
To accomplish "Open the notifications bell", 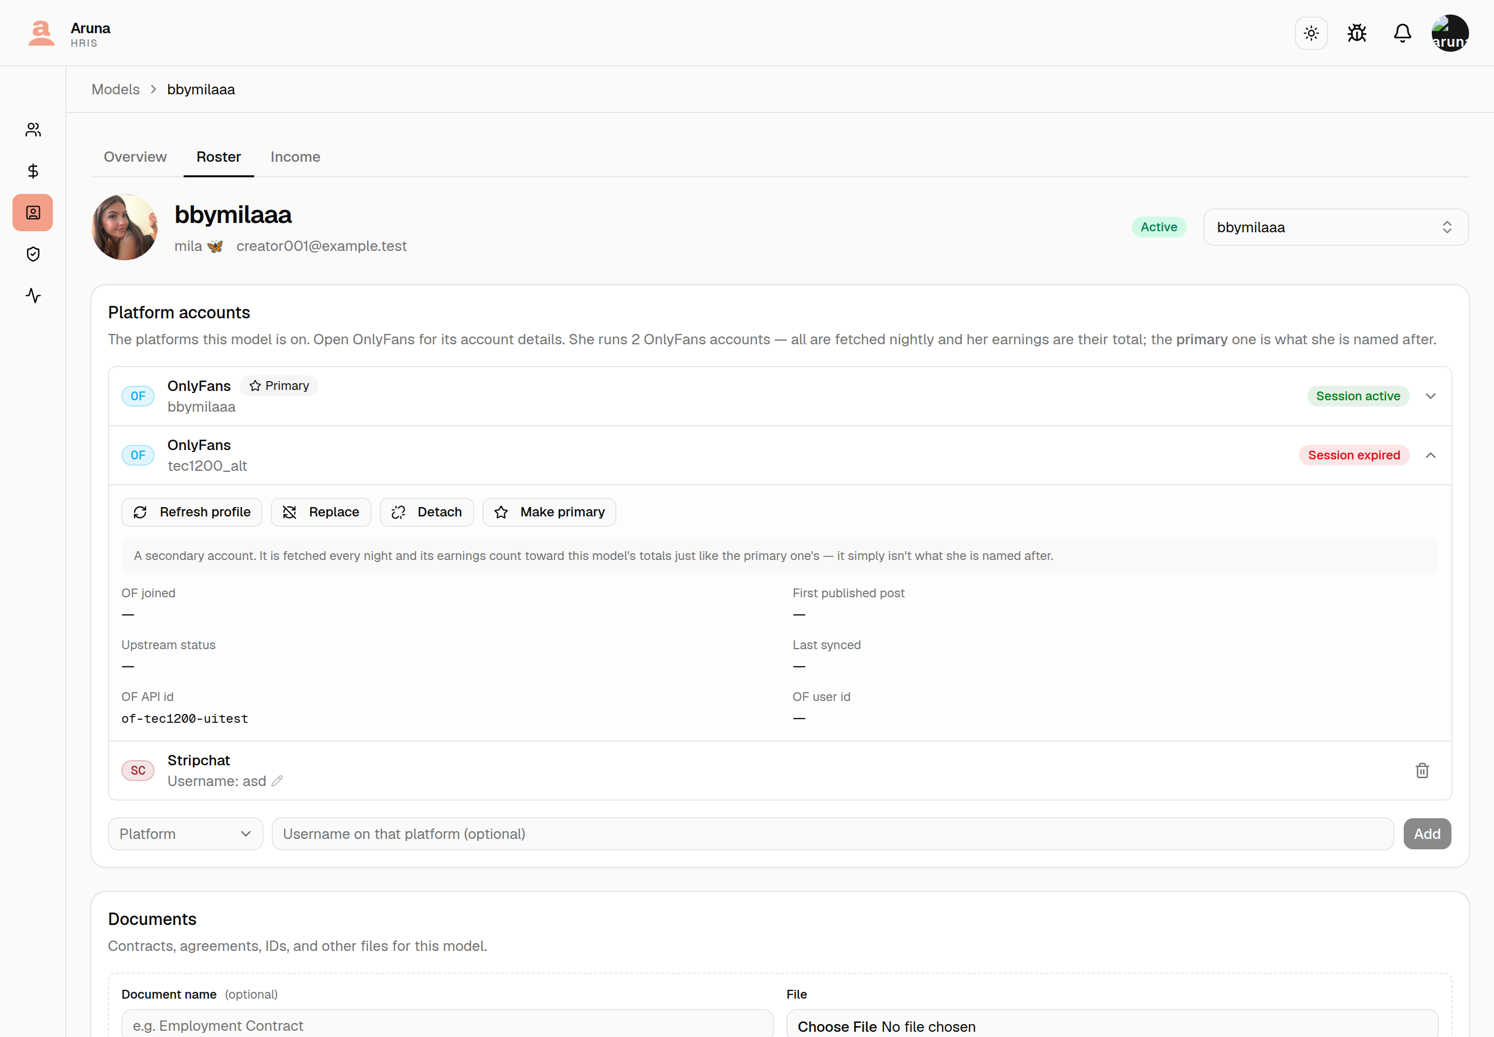I will (1402, 33).
